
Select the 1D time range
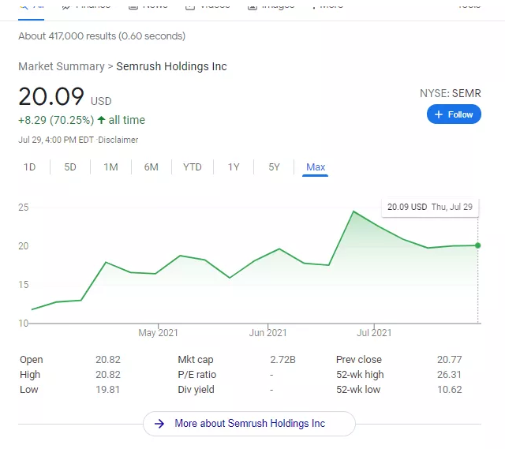30,167
